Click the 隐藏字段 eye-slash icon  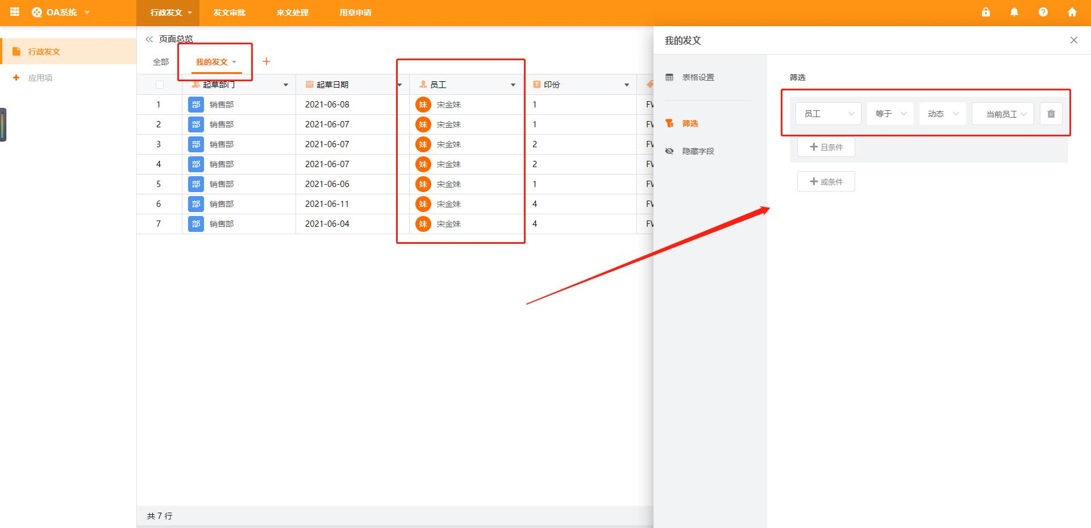click(x=669, y=151)
